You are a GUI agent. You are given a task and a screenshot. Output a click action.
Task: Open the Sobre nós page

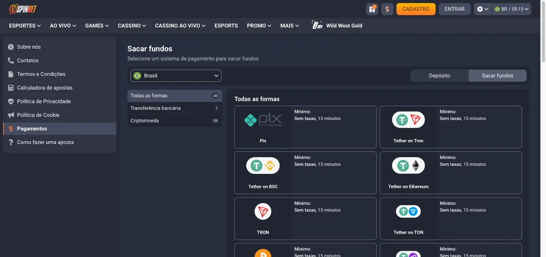pos(60,47)
